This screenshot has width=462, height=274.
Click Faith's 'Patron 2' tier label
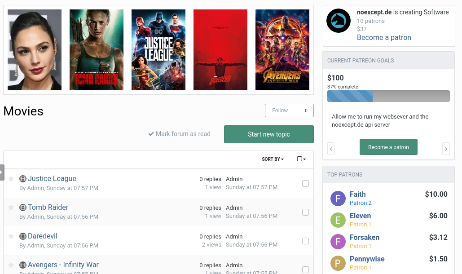(x=361, y=203)
